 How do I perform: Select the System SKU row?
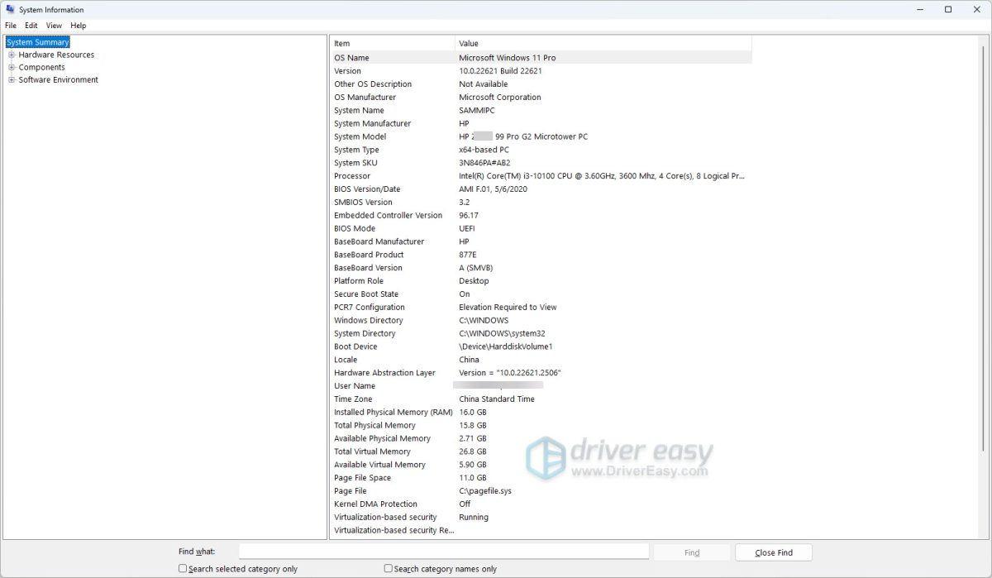541,163
